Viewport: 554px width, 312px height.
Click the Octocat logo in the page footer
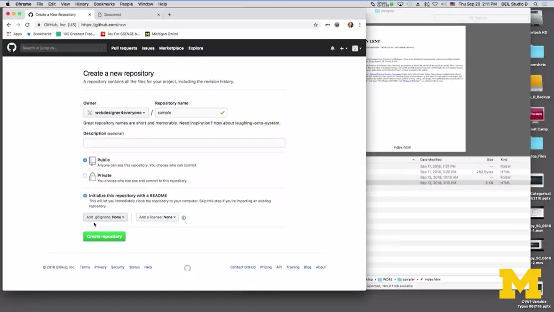(x=187, y=268)
